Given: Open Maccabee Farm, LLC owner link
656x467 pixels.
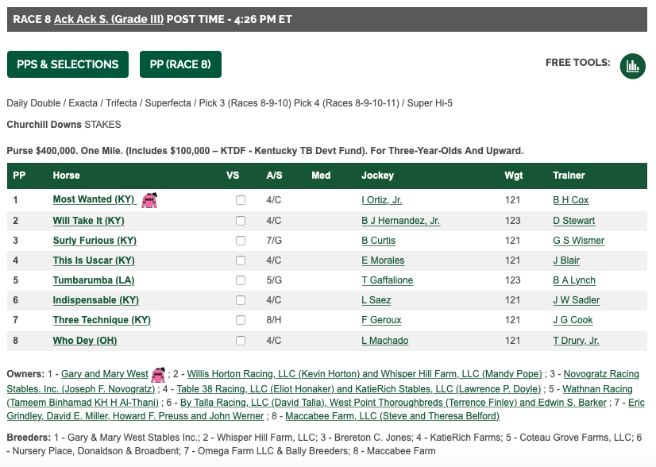Looking at the screenshot, I should (x=392, y=416).
